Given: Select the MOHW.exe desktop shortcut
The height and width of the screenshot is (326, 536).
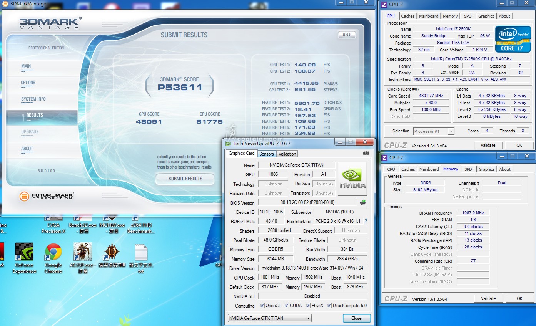Looking at the screenshot, I should tap(112, 225).
